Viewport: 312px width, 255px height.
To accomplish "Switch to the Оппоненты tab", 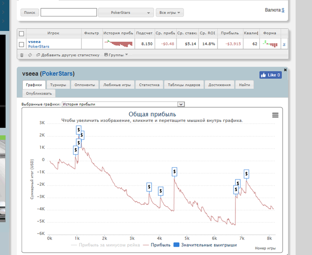I will tap(85, 85).
